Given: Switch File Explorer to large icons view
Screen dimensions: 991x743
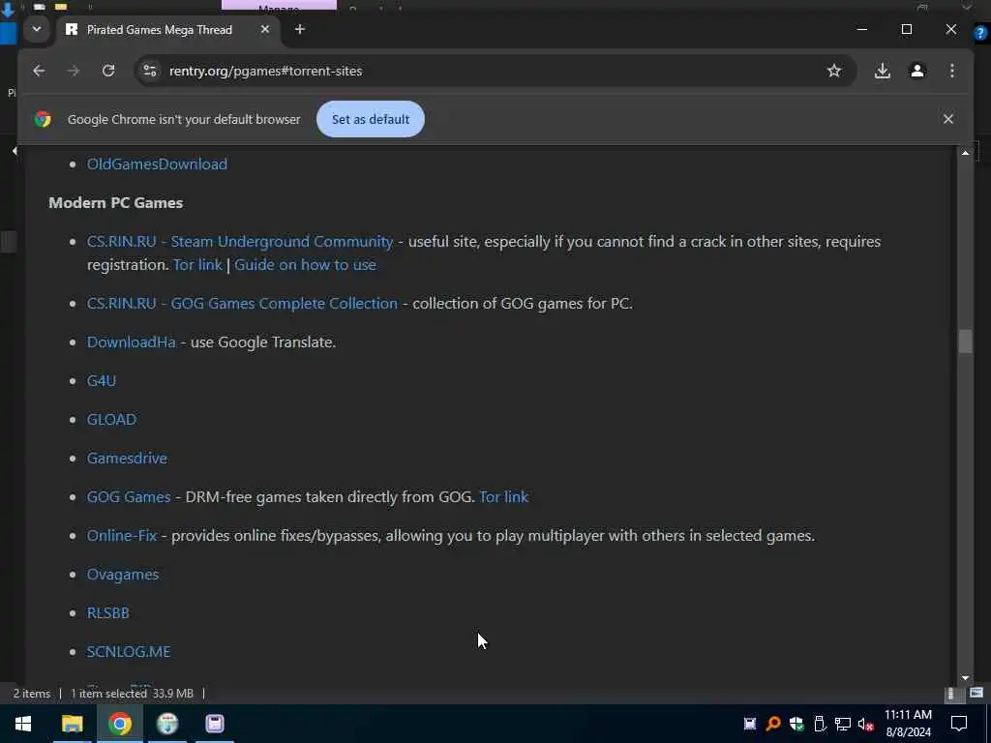Looking at the screenshot, I should [x=976, y=693].
